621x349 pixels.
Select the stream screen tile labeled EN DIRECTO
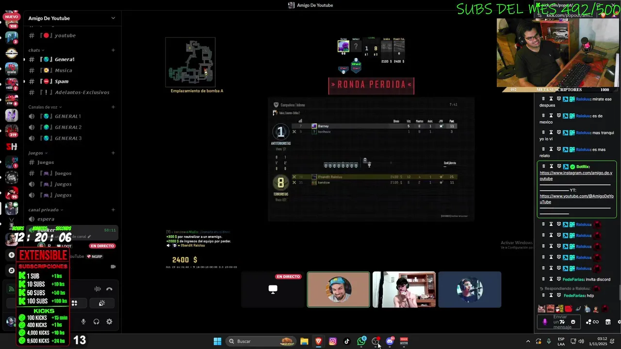pos(273,289)
